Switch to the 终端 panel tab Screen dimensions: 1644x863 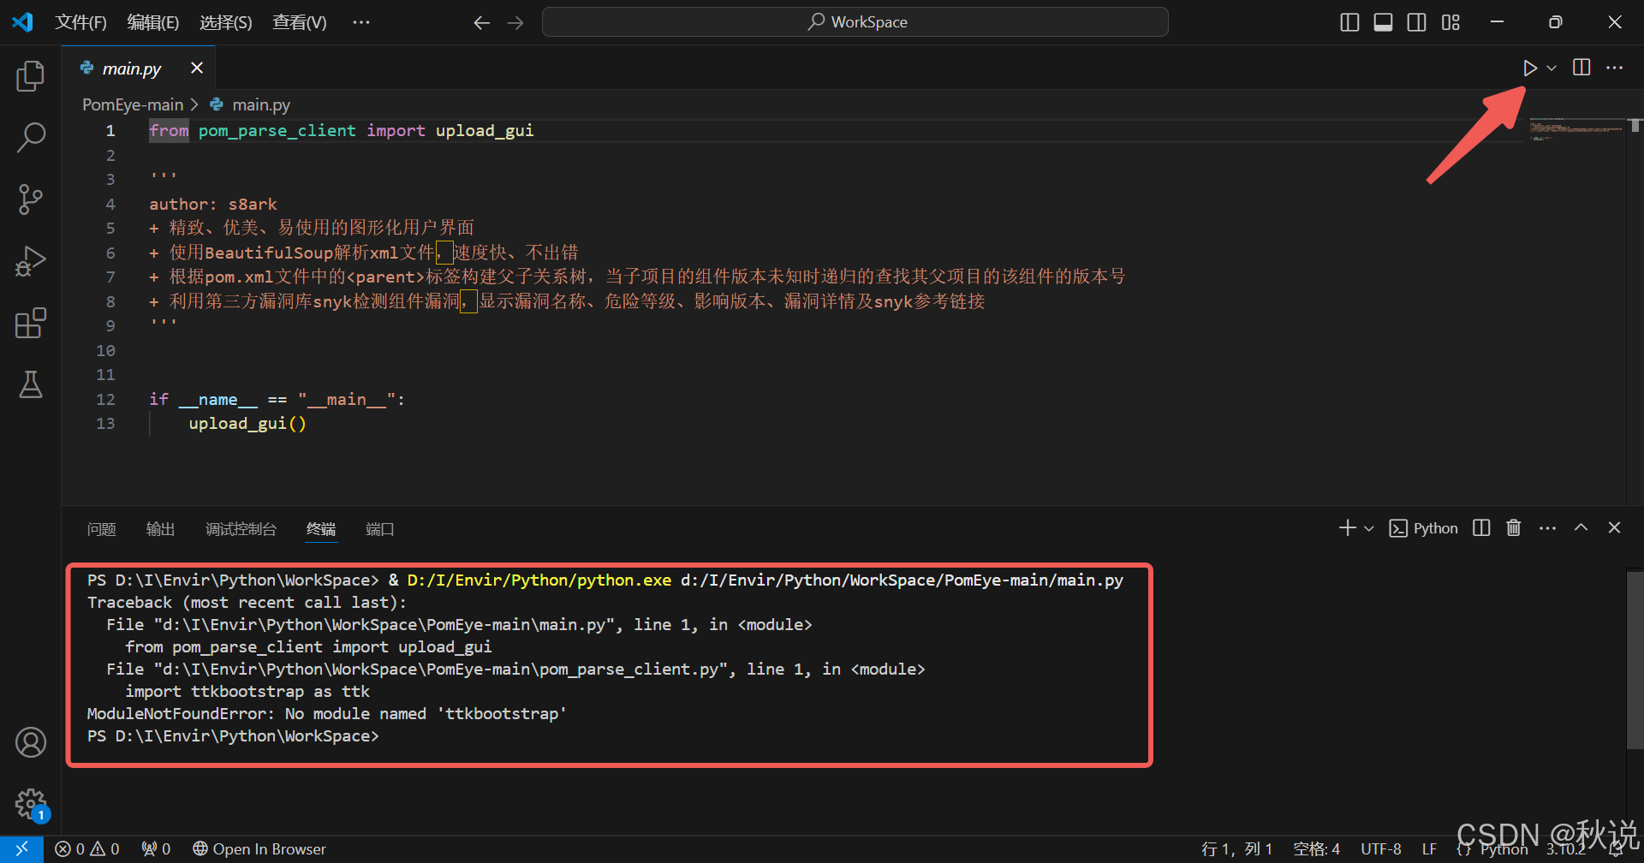click(322, 529)
